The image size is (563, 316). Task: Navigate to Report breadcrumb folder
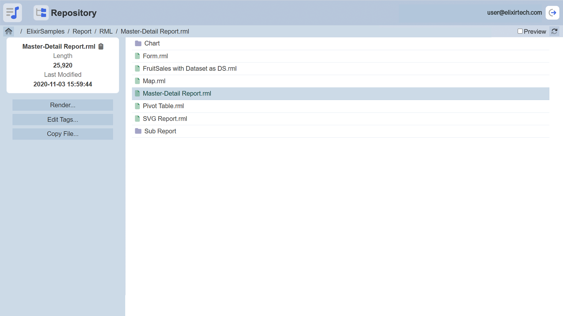point(82,31)
